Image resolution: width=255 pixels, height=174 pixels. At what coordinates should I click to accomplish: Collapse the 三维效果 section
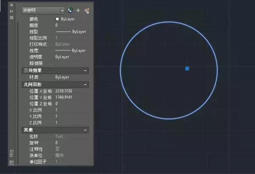click(x=85, y=71)
